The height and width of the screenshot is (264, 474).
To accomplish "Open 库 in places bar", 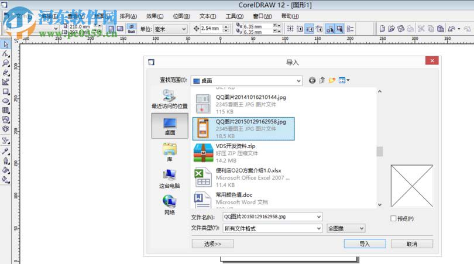I will click(x=169, y=152).
